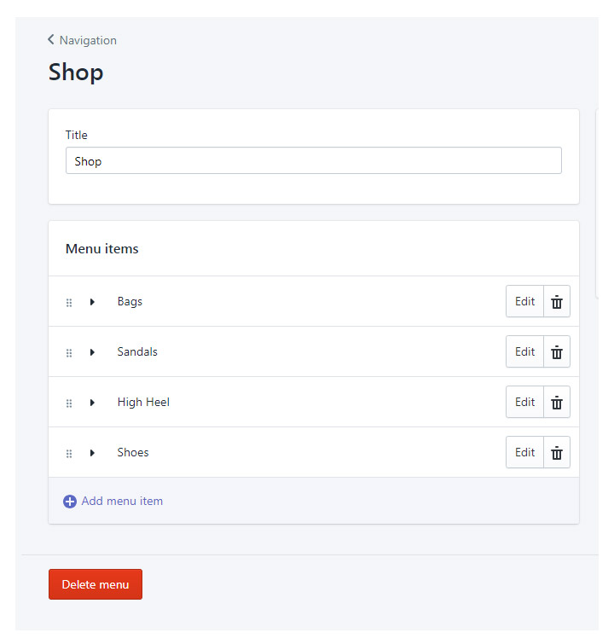
Task: Grab the drag handle beside Bags
Action: (69, 302)
